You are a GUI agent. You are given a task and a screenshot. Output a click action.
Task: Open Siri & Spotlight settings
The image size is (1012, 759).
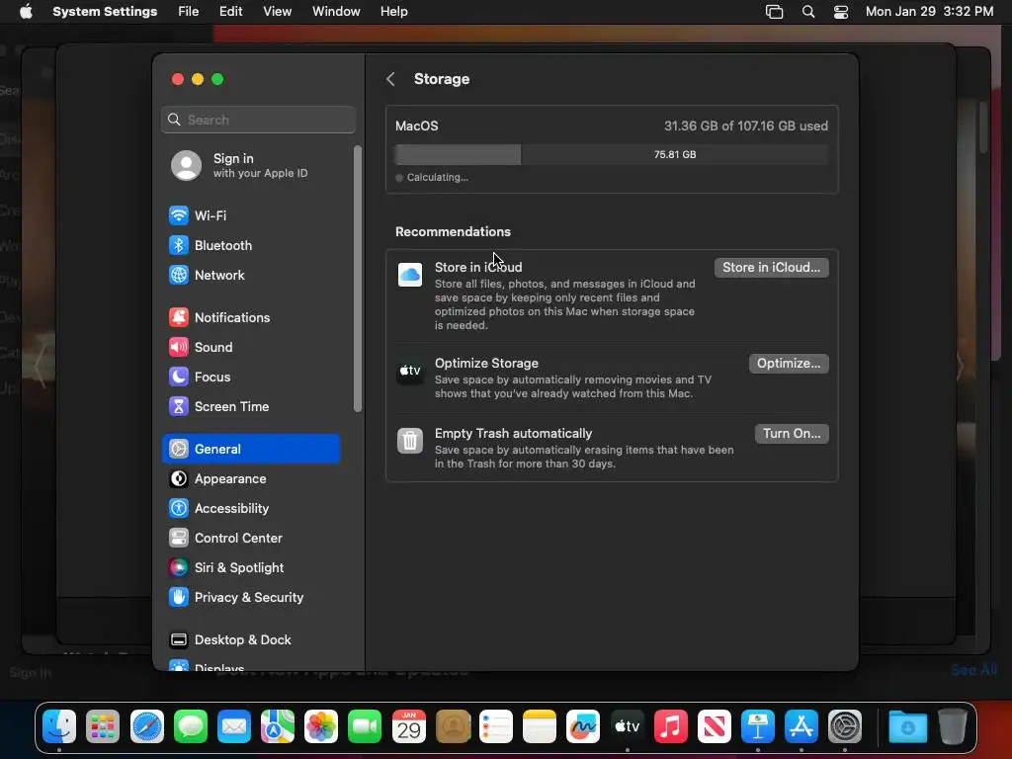250,568
